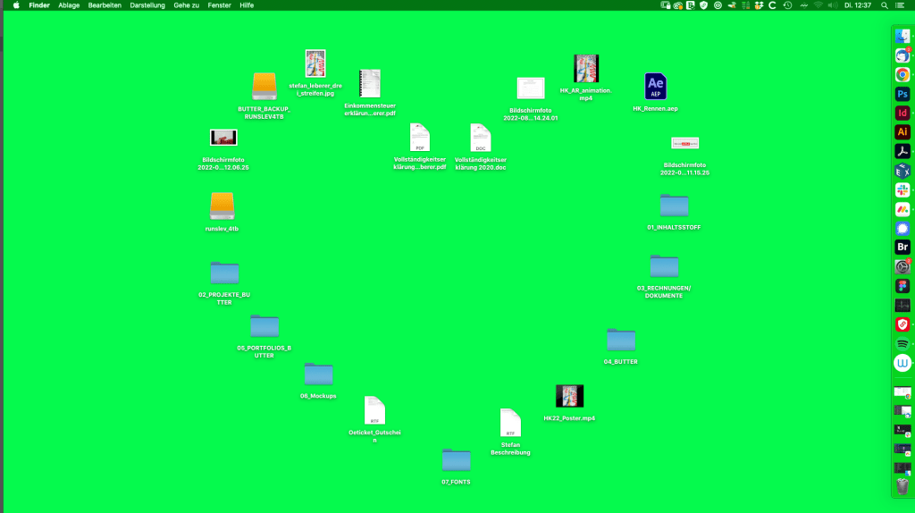Open Adobe Illustrator from the Dock
Image resolution: width=915 pixels, height=513 pixels.
902,131
